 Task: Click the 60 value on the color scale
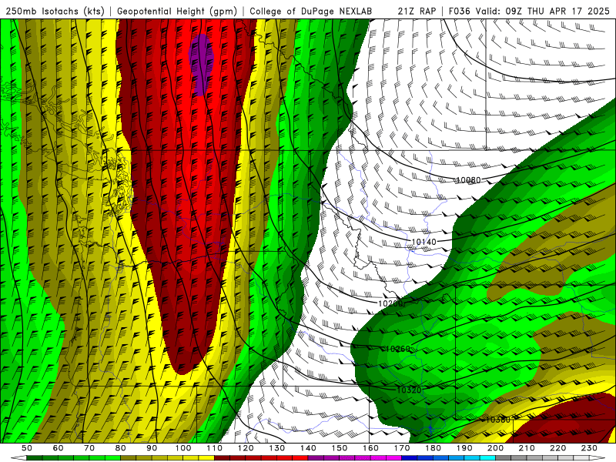59,448
